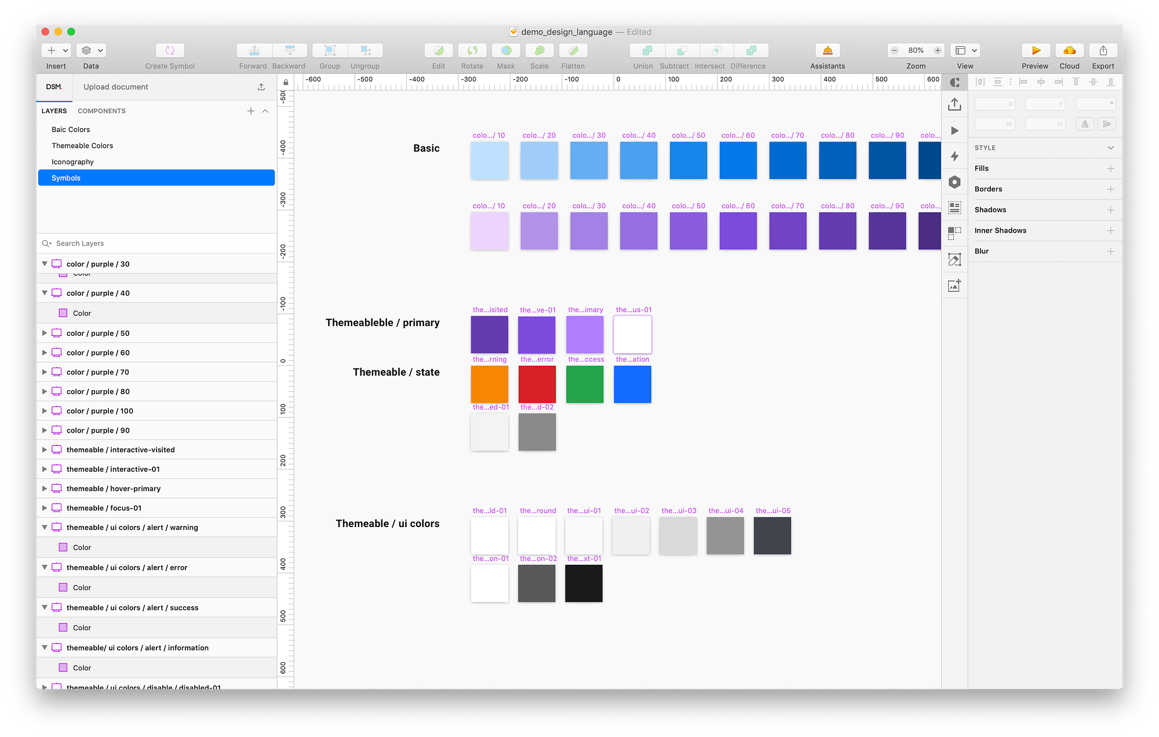Click the Export toolbar icon
The image size is (1159, 737).
click(1103, 51)
